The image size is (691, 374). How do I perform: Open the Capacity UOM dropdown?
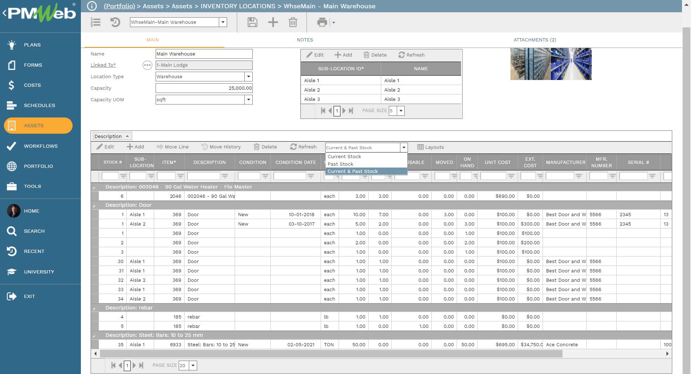[248, 100]
